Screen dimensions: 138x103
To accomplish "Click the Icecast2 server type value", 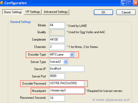I will (x=55, y=62).
